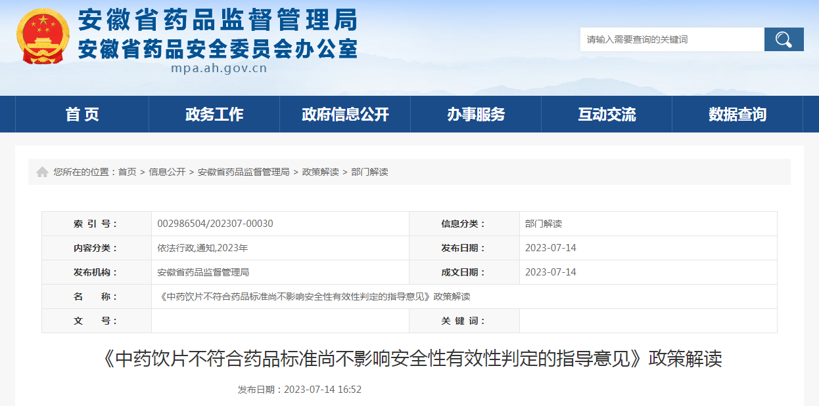This screenshot has width=819, height=406.
Task: Click the 信息分类 label cell
Action: pos(464,224)
